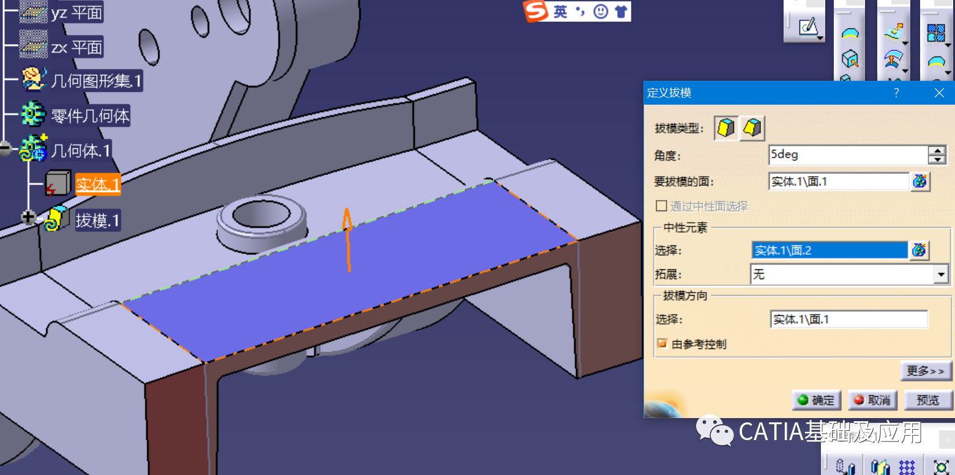Select the reflect line draft type icon
Image resolution: width=955 pixels, height=475 pixels.
[x=752, y=127]
